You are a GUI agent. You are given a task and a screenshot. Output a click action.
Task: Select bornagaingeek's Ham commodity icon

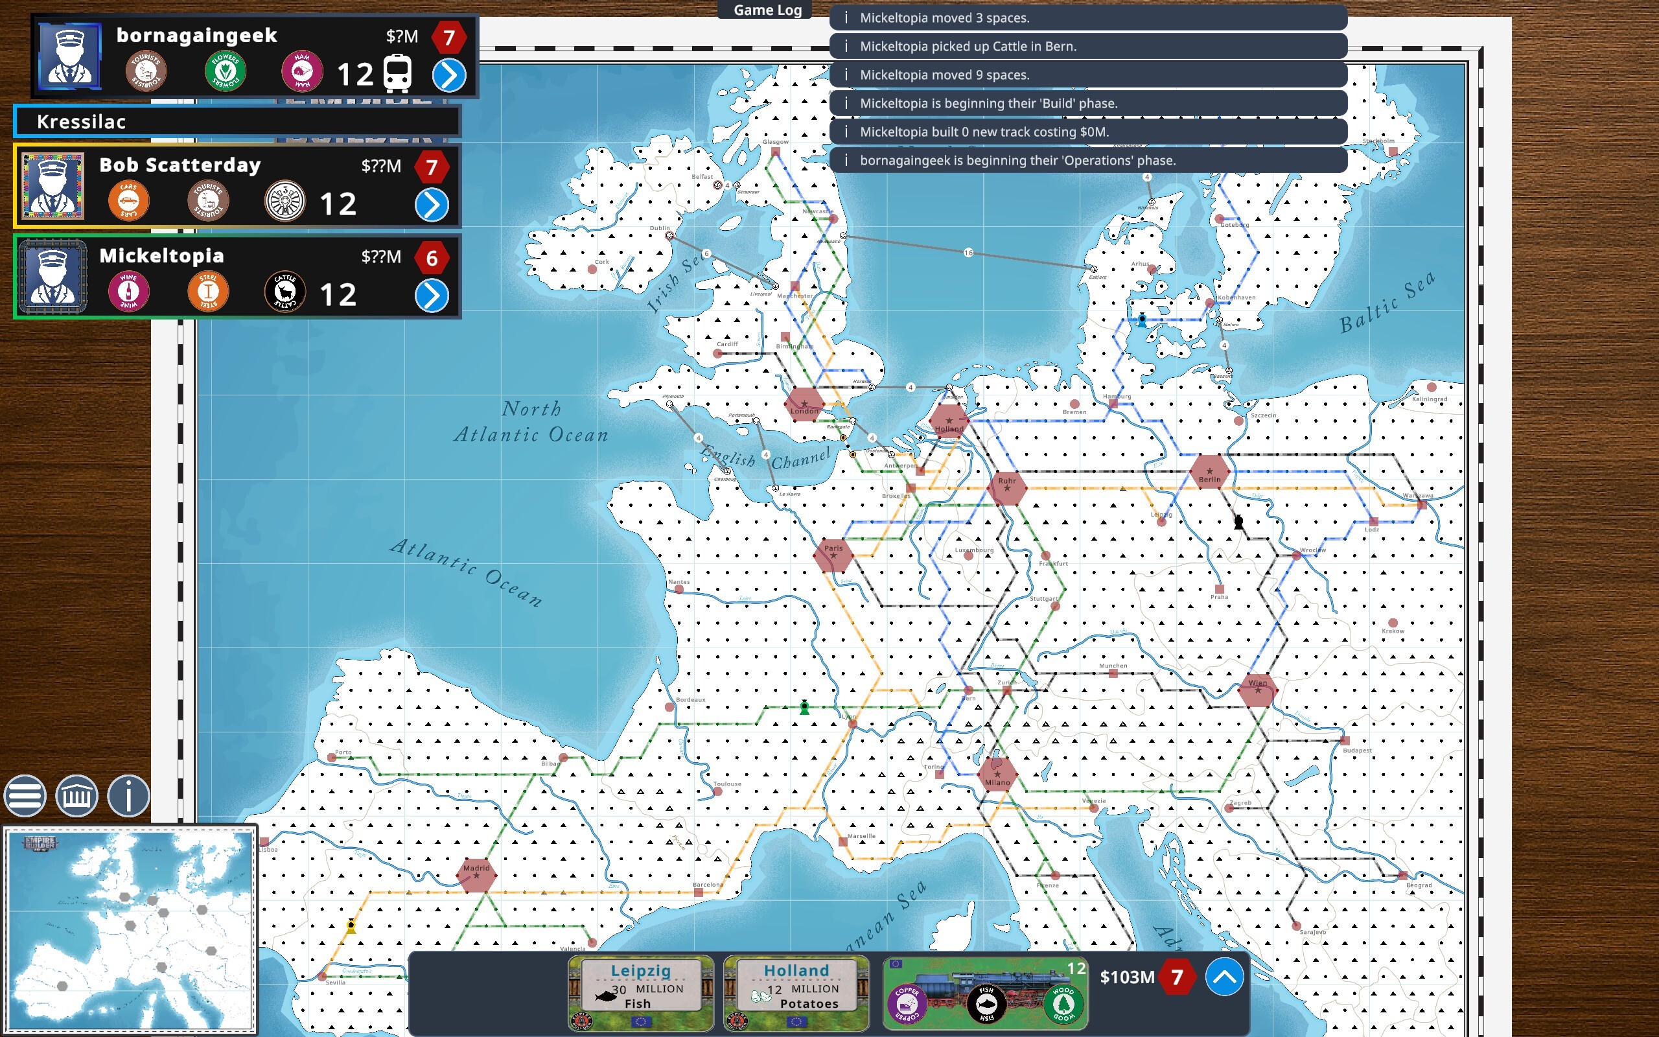pyautogui.click(x=301, y=71)
